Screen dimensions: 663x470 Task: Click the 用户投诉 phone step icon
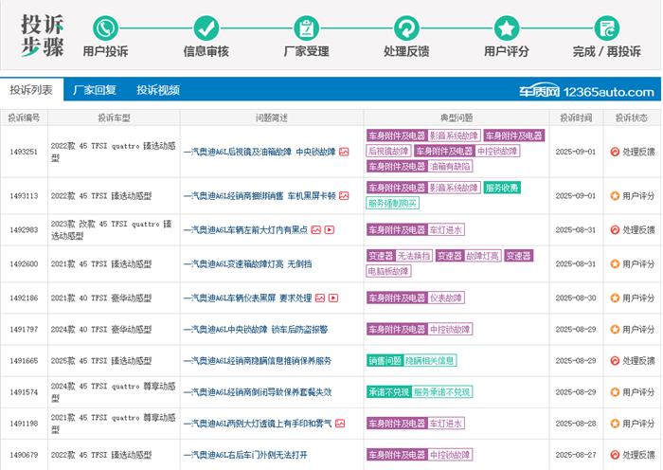click(x=105, y=28)
